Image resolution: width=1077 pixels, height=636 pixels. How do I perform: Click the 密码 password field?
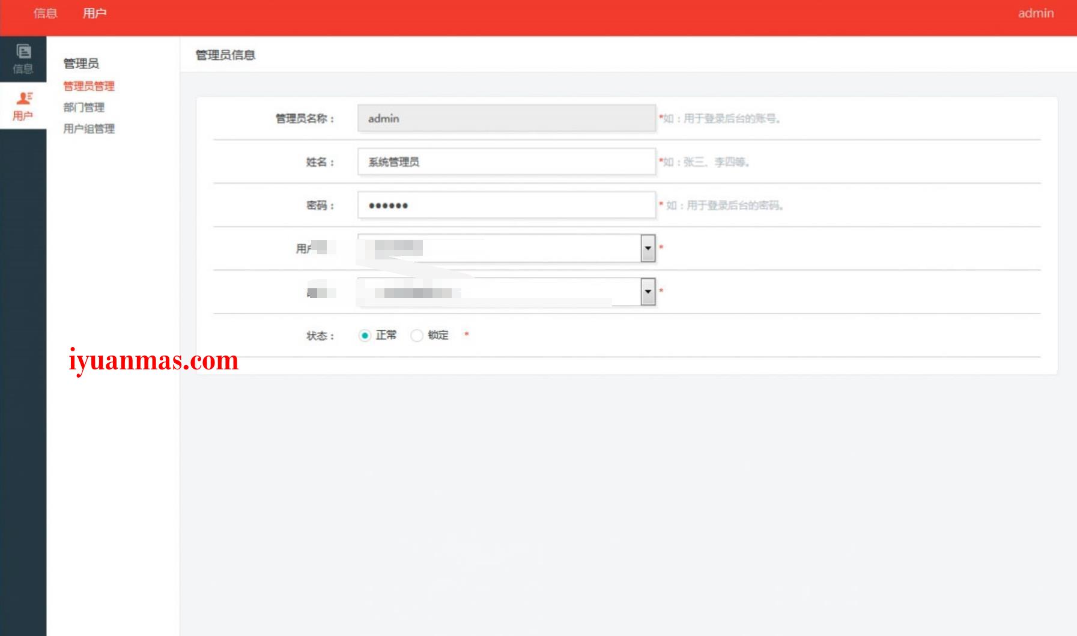[506, 205]
